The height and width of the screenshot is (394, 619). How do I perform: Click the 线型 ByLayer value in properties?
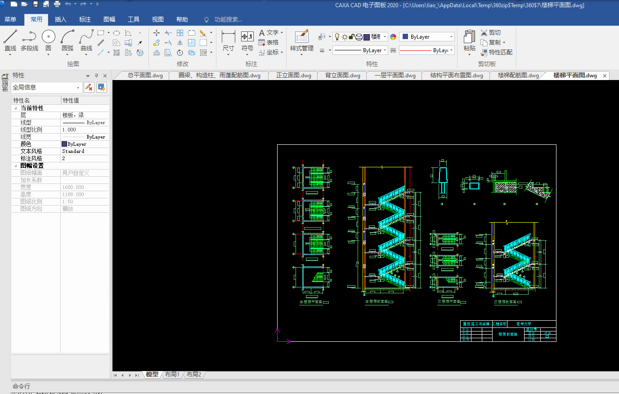[x=85, y=122]
